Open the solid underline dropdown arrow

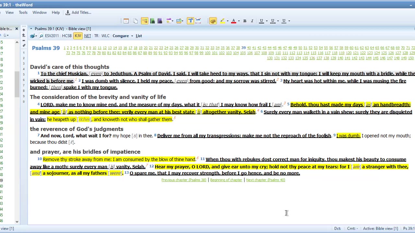pyautogui.click(x=267, y=21)
